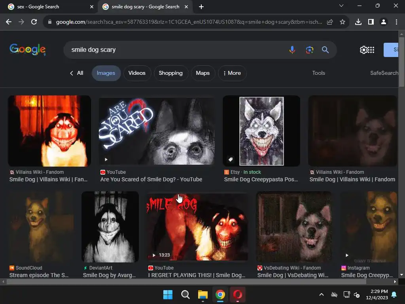
Task: Open a new browser tab
Action: pos(201,7)
